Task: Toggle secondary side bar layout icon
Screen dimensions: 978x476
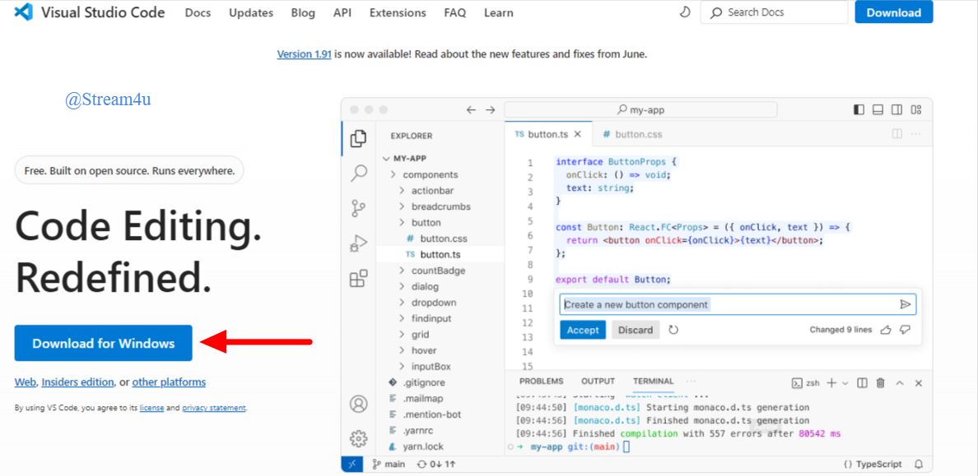Action: (897, 109)
